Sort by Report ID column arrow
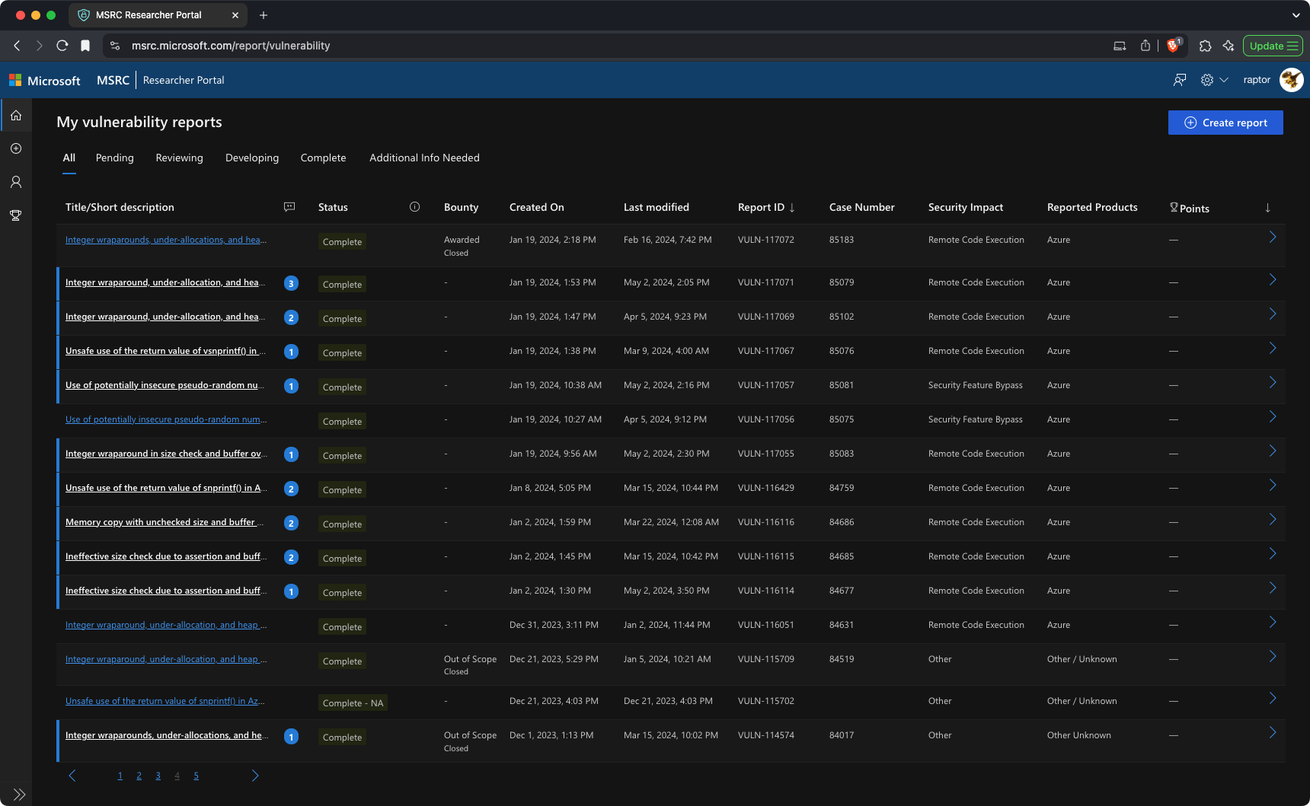This screenshot has width=1310, height=806. pos(792,208)
